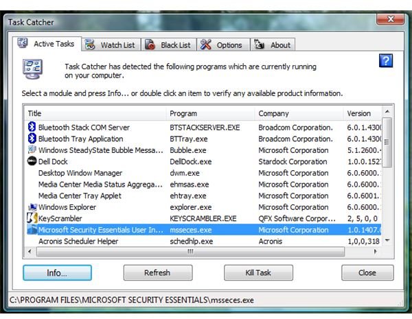Open the About tab
Screen dimensions: 412x319
click(273, 45)
